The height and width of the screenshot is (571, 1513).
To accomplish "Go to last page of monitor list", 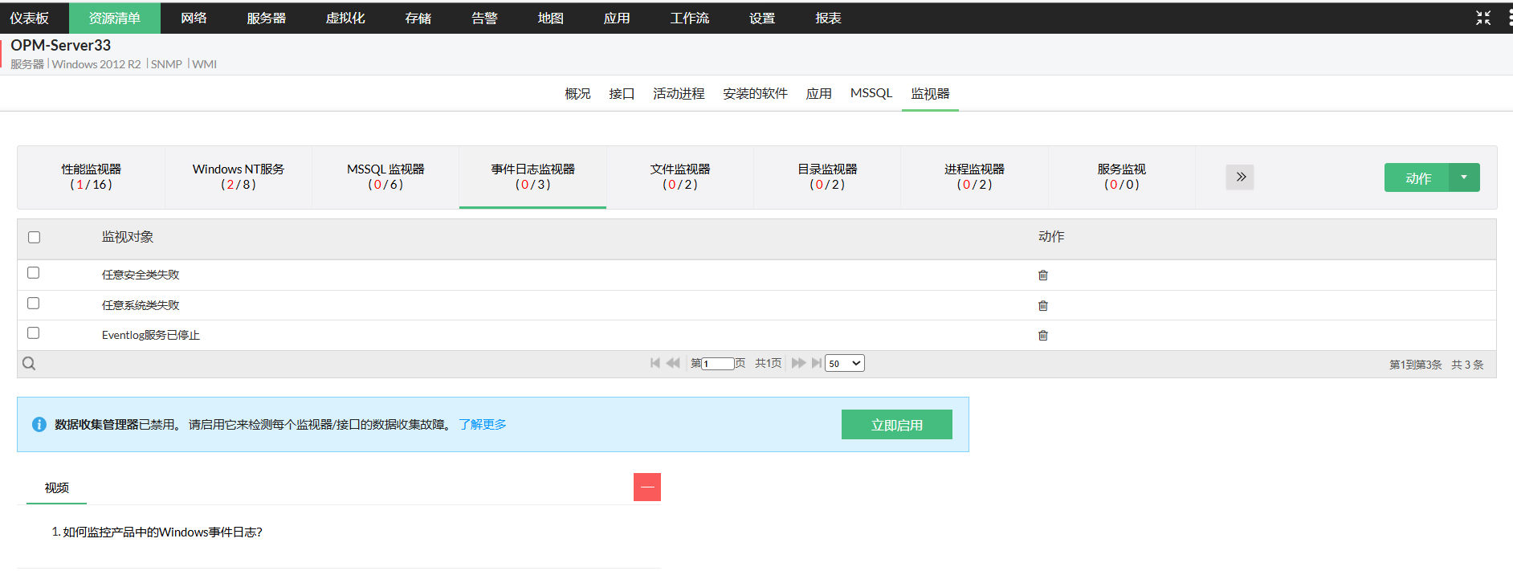I will 817,363.
